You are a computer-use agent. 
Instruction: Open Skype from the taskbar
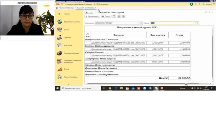pos(150,88)
